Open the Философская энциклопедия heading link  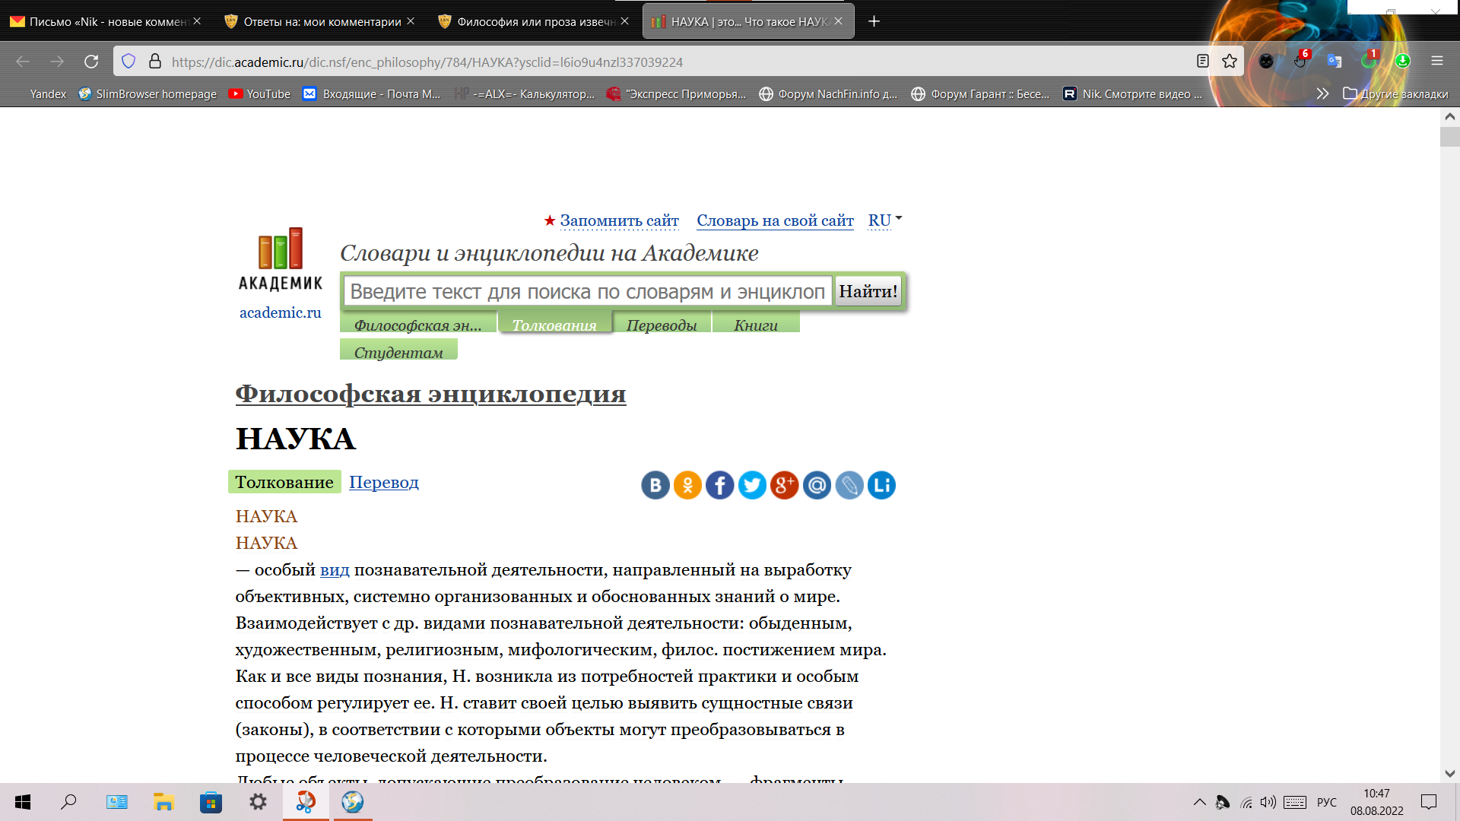(430, 394)
